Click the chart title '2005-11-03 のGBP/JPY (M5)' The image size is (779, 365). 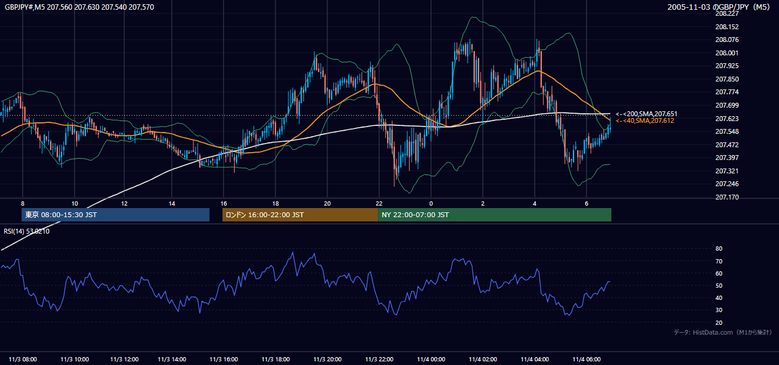(719, 7)
